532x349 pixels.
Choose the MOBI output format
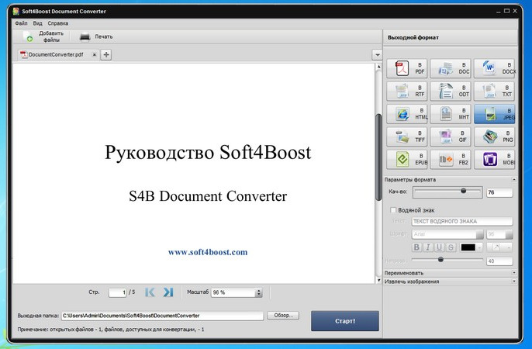click(x=494, y=159)
